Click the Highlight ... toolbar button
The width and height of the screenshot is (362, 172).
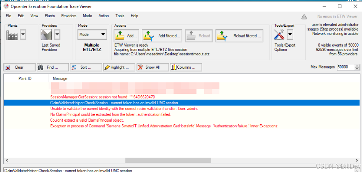[119, 67]
